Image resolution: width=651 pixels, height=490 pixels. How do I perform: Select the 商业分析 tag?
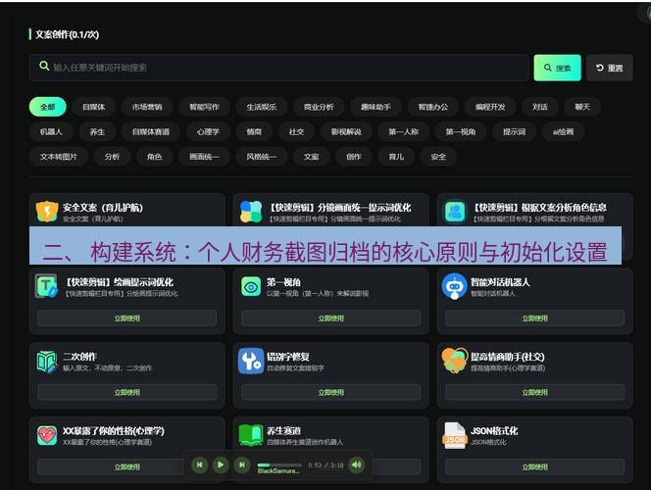[319, 107]
